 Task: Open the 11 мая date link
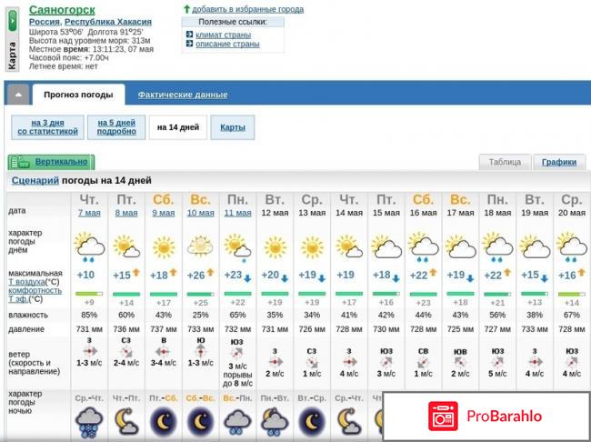tap(238, 213)
